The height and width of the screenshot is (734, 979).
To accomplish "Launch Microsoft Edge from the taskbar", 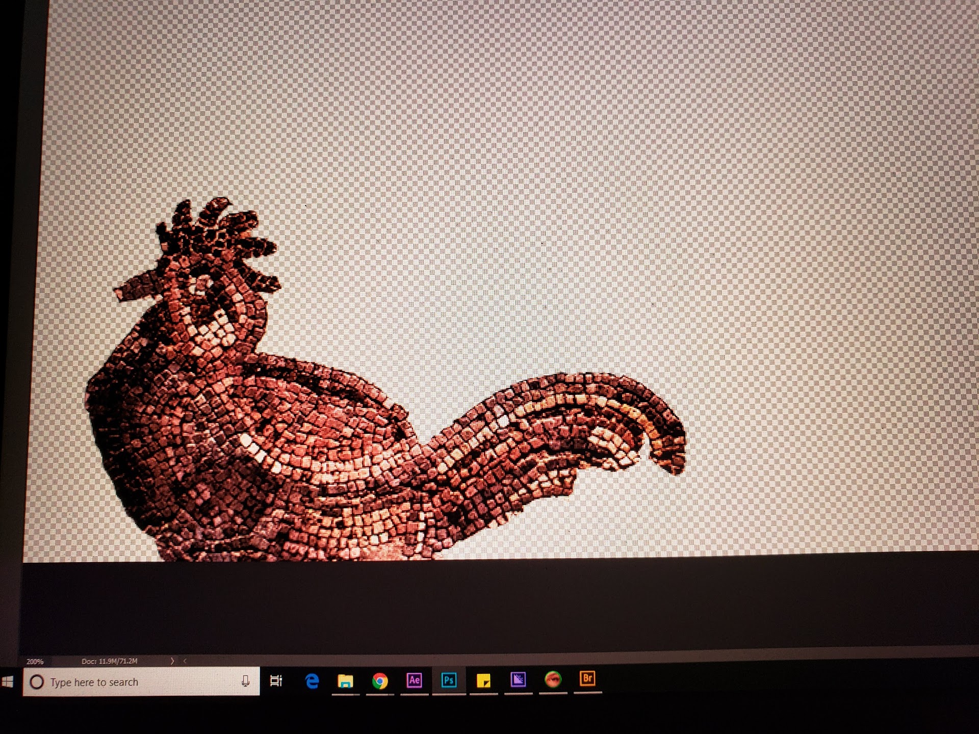I will (312, 680).
